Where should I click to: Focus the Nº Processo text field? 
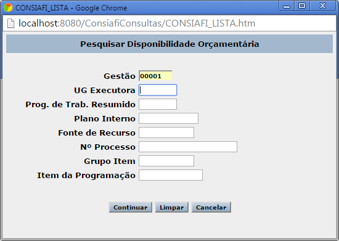click(188, 147)
